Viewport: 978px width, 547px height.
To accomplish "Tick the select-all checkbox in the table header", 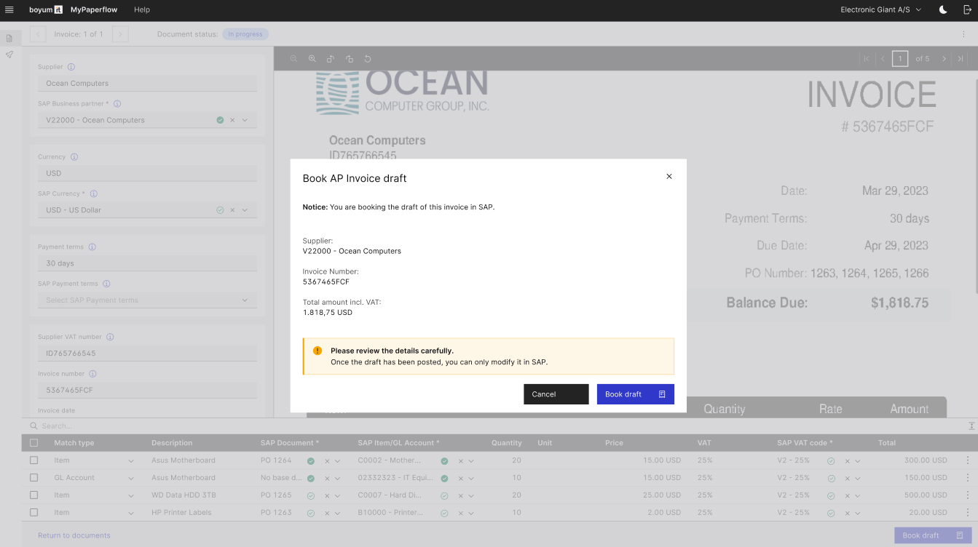I will pos(34,443).
